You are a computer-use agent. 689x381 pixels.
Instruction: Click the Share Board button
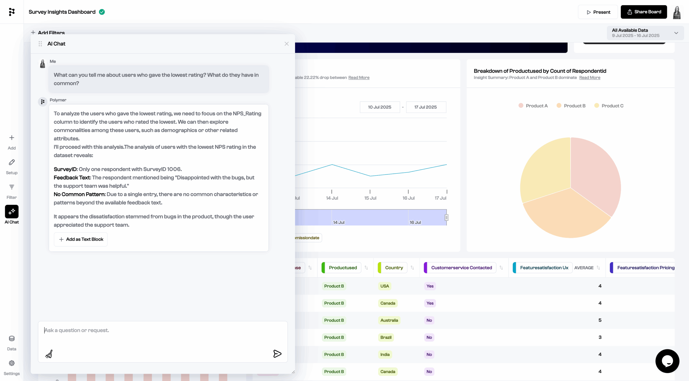click(644, 12)
